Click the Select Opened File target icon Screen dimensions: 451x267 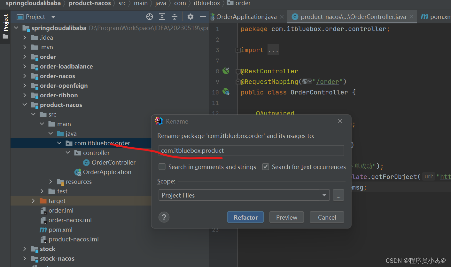coord(150,17)
